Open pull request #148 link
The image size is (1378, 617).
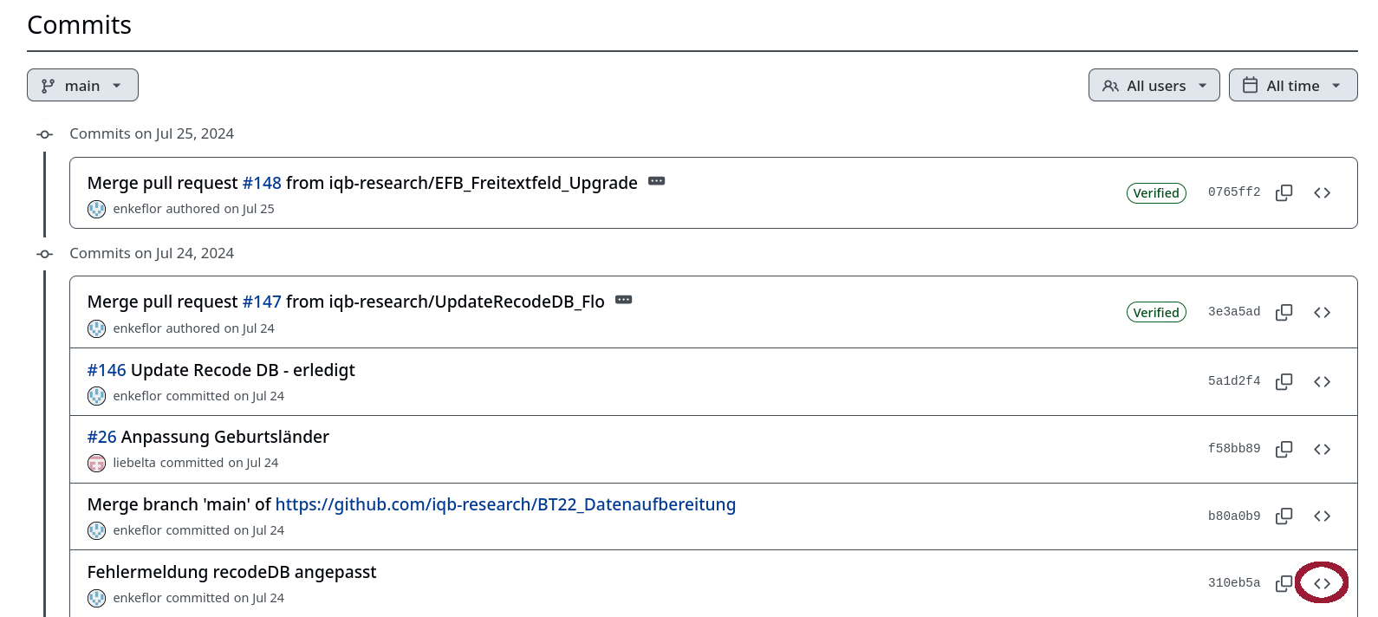point(262,183)
